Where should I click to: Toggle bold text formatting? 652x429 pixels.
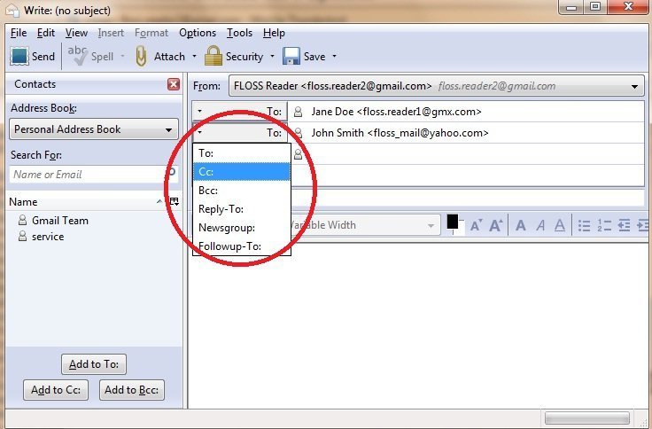[520, 225]
